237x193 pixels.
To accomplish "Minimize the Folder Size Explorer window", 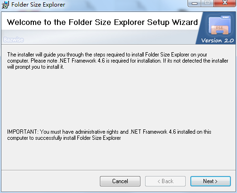I will (195, 3).
